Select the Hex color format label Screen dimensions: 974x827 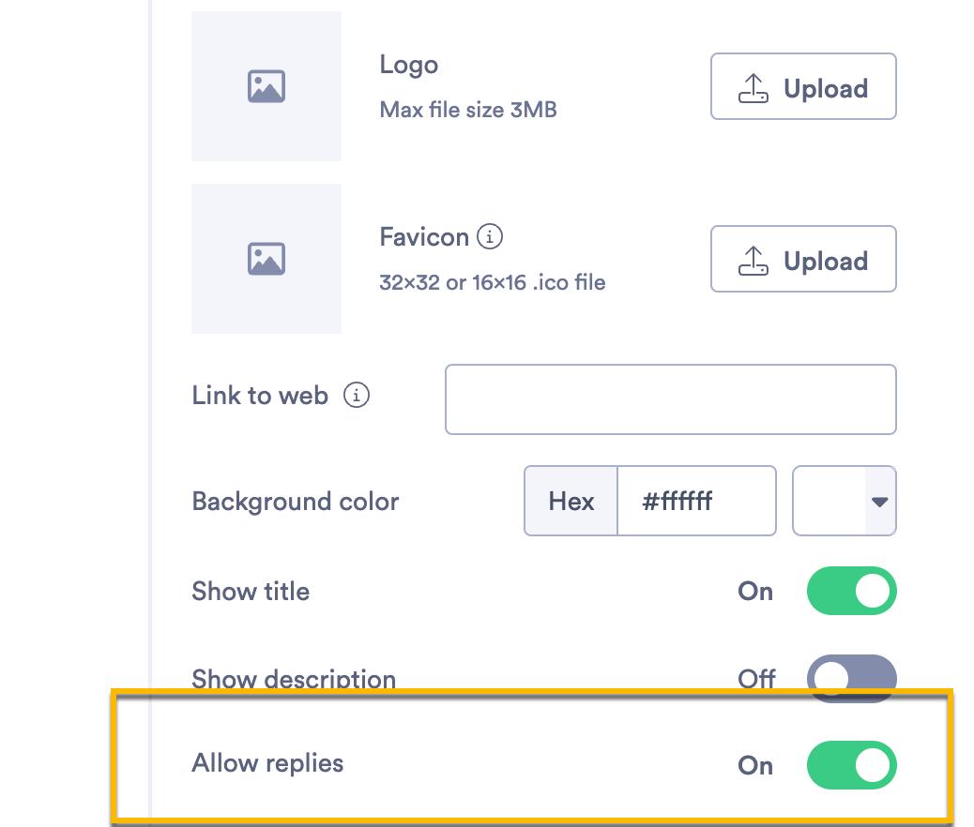(571, 501)
